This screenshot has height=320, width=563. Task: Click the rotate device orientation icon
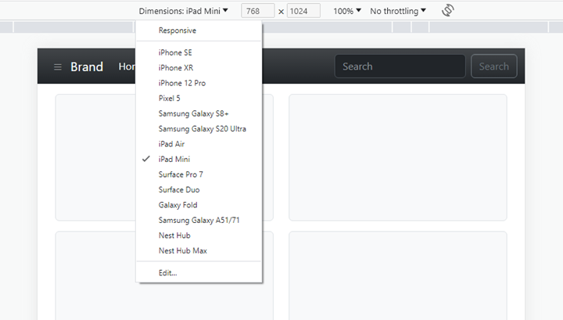click(x=448, y=10)
